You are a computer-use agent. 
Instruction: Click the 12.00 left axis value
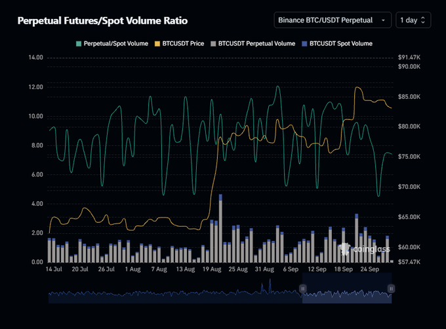[x=36, y=87]
